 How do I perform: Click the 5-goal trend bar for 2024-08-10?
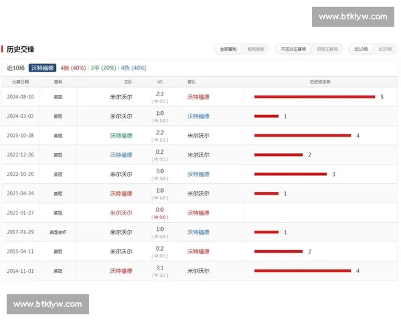(x=315, y=97)
